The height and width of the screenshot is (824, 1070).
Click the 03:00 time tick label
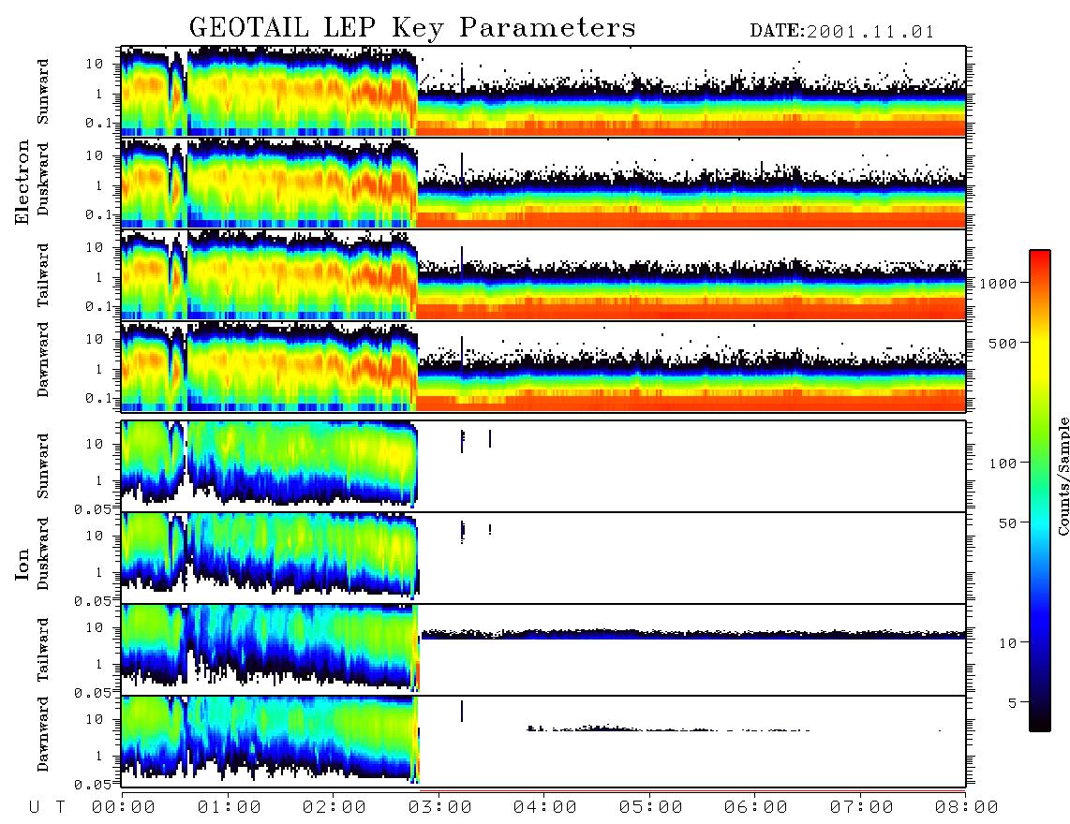click(x=440, y=808)
